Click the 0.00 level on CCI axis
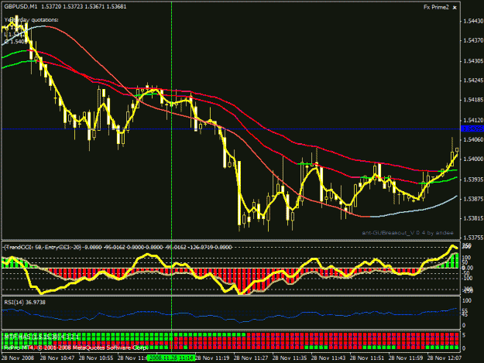484x363 pixels. click(x=467, y=268)
